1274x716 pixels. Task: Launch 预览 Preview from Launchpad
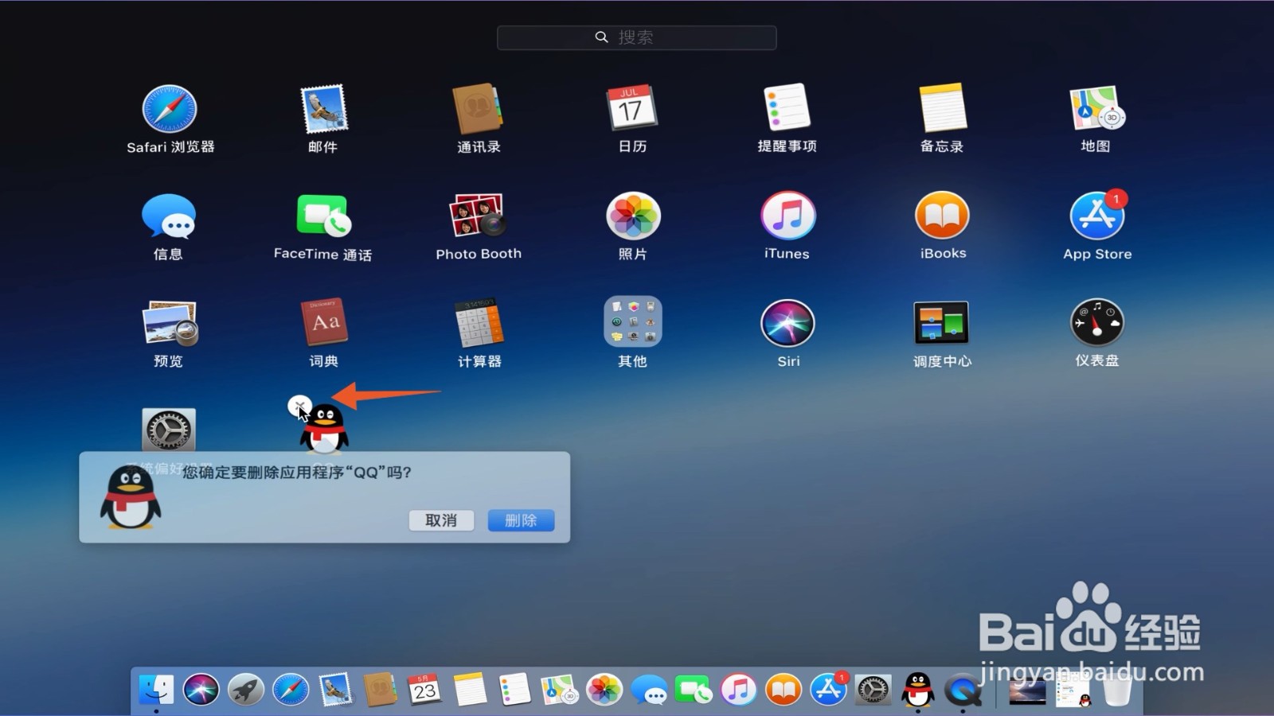pyautogui.click(x=170, y=323)
